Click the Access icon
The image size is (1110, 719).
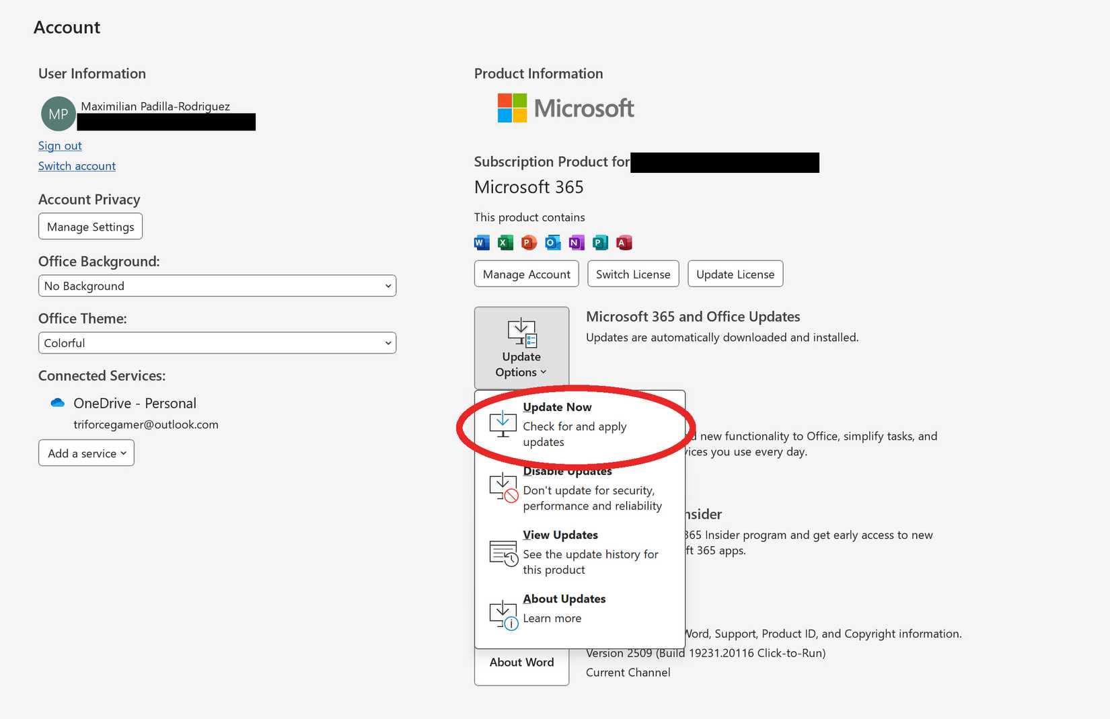624,242
